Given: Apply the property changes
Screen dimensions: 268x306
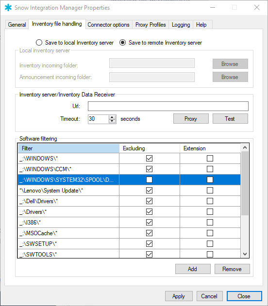Looking at the screenshot, I should [179, 296].
